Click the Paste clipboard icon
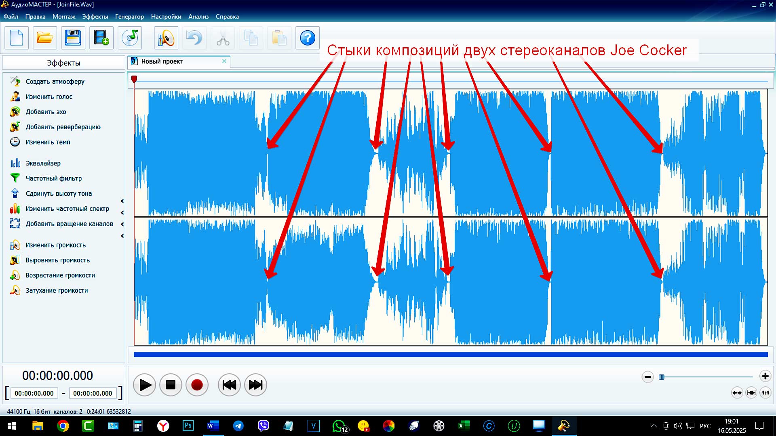The width and height of the screenshot is (776, 436). point(279,38)
